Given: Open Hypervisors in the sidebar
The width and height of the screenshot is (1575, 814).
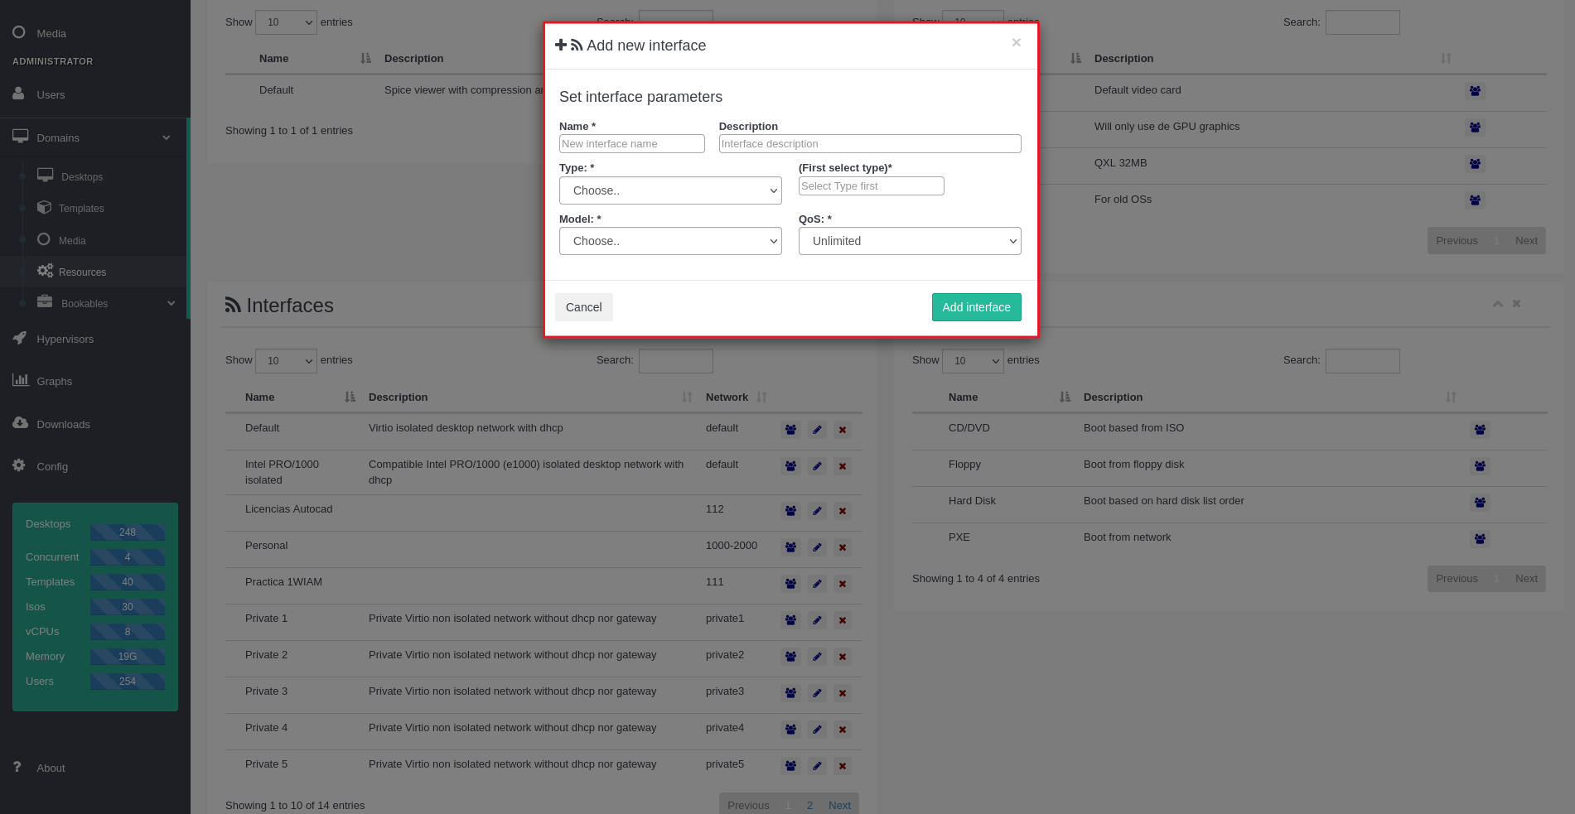Looking at the screenshot, I should 65,340.
